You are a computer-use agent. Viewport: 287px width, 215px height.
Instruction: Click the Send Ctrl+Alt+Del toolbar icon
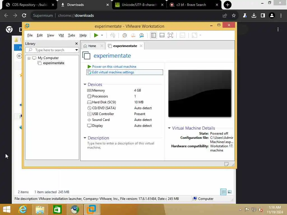[x=113, y=35]
